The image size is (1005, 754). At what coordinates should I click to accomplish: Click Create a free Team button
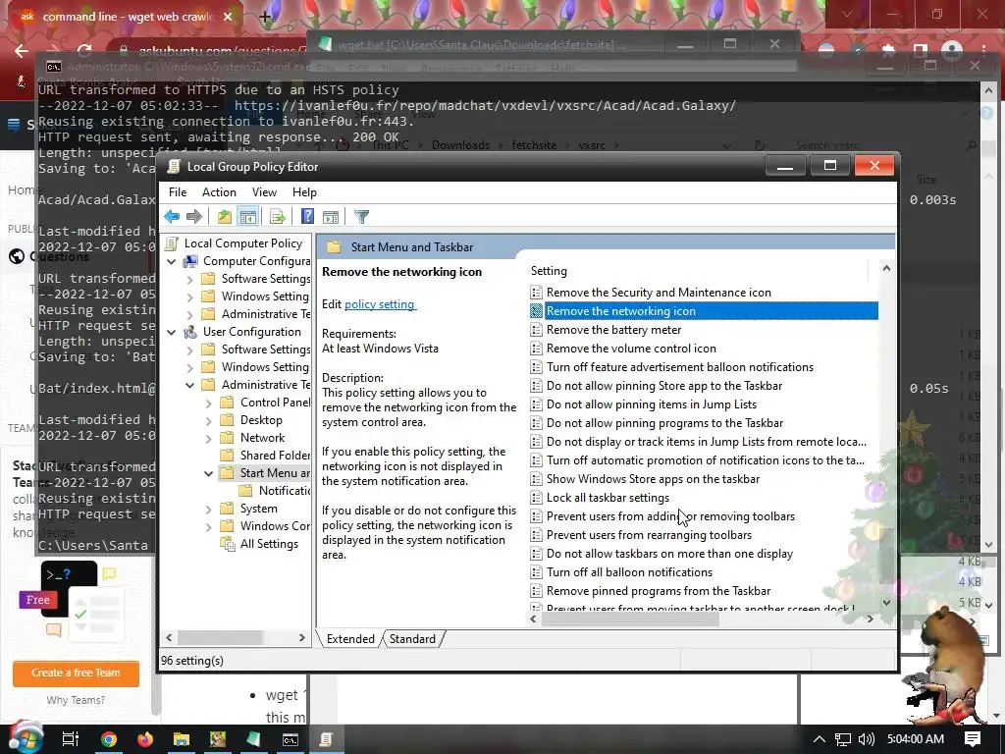76,673
